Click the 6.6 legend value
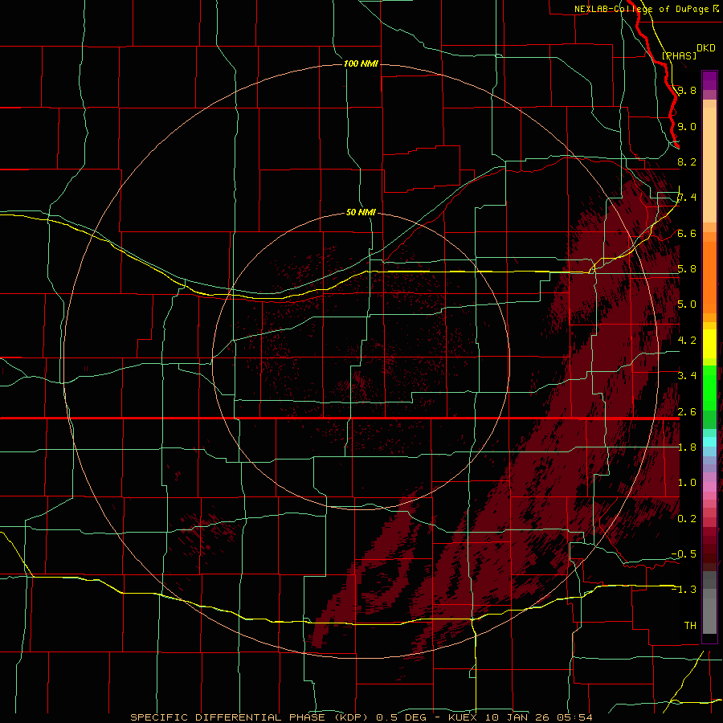 click(x=687, y=233)
